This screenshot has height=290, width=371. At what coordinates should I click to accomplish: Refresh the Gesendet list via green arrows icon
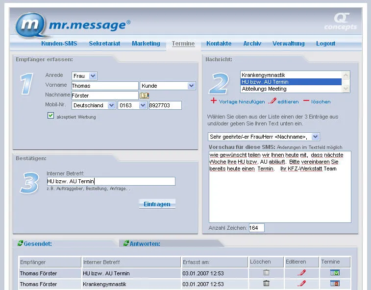pos(20,243)
